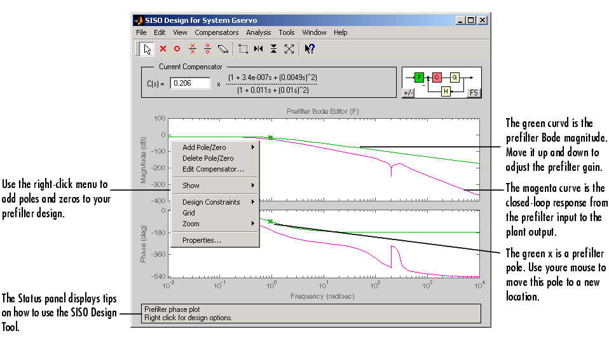Activate the zoom in X-Y box tool
Viewport: 609px width, 345px height.
tap(243, 48)
